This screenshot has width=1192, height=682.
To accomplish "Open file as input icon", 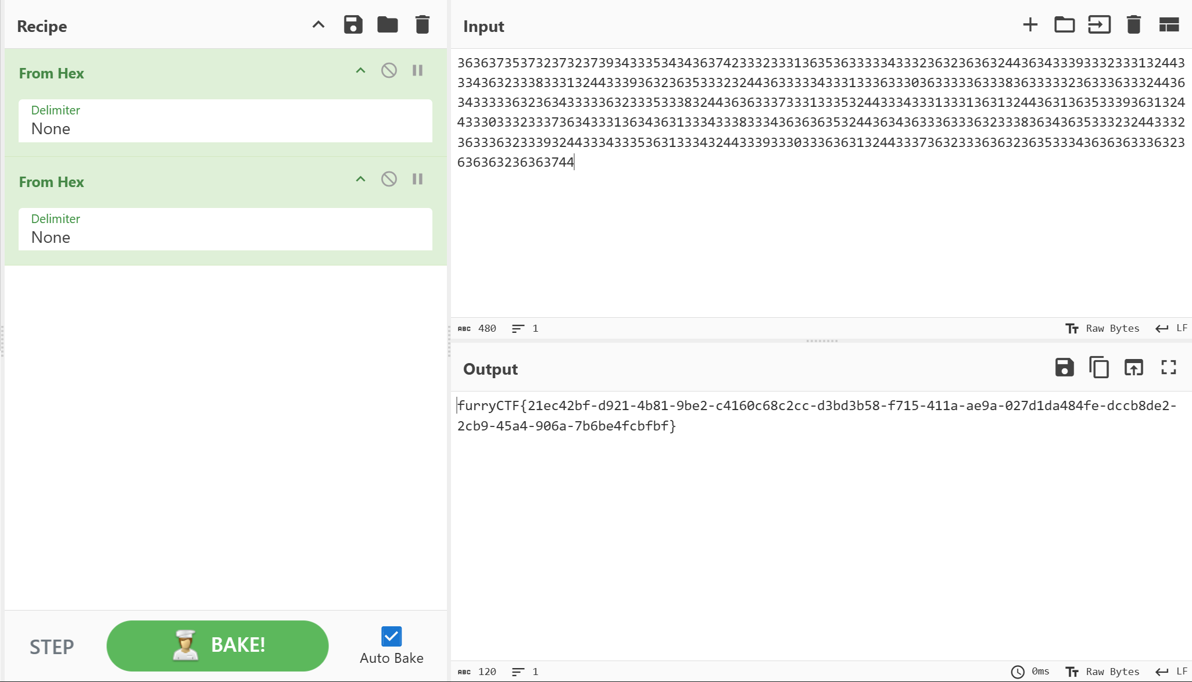I will pos(1099,25).
